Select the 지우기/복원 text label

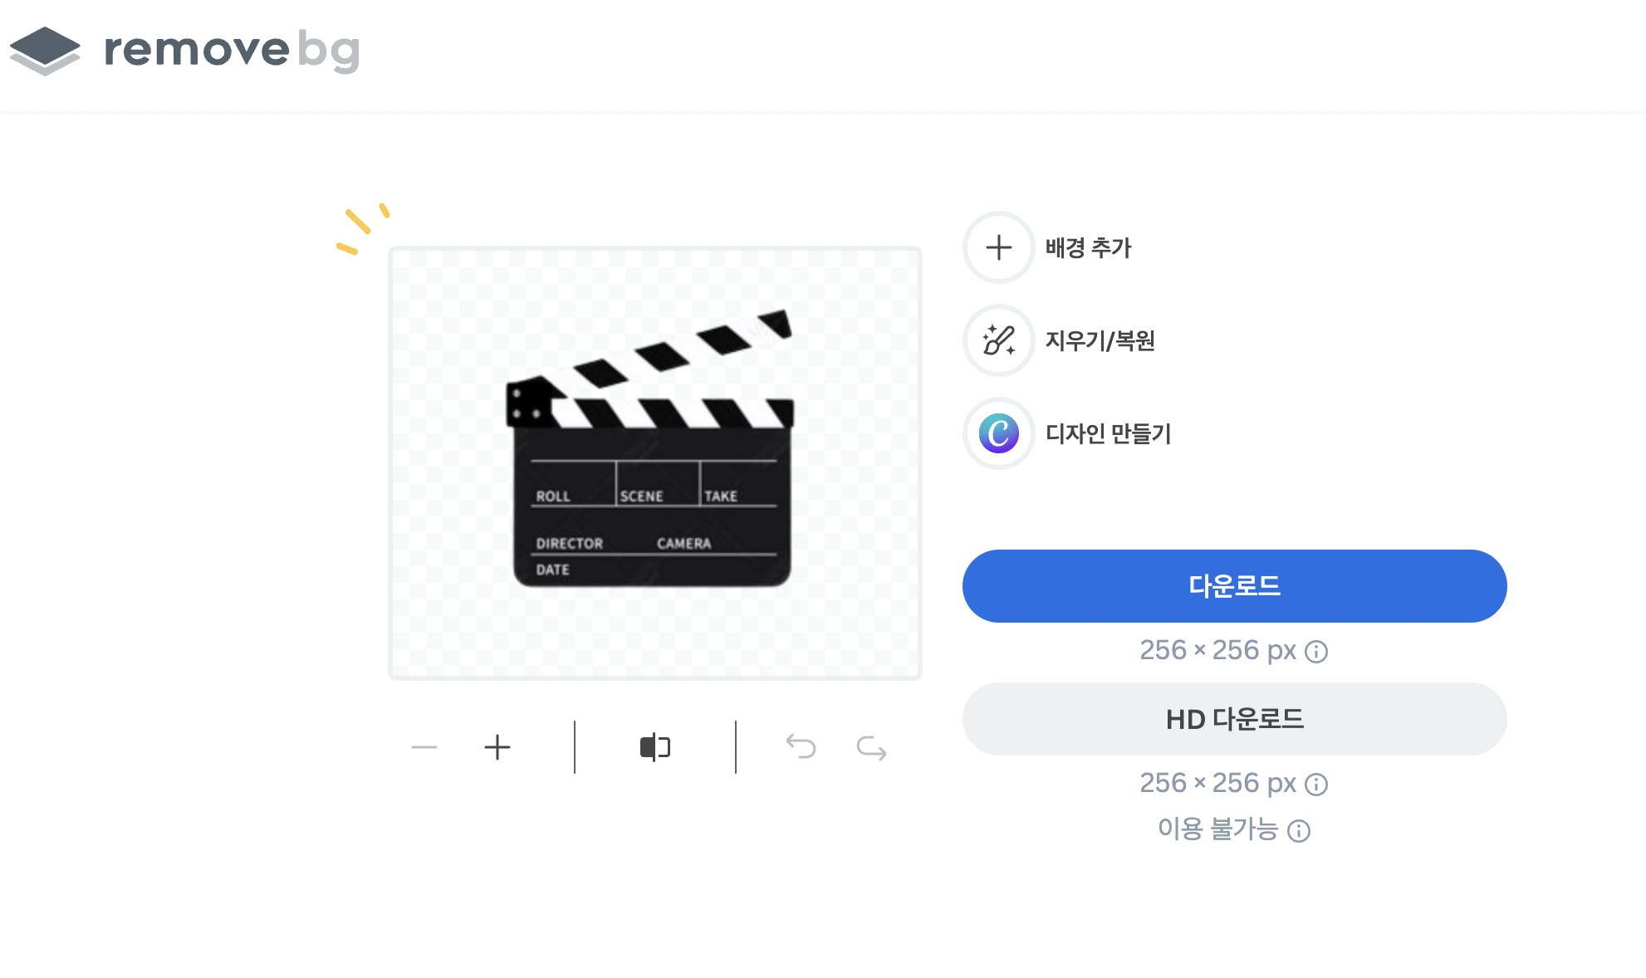coord(1100,340)
